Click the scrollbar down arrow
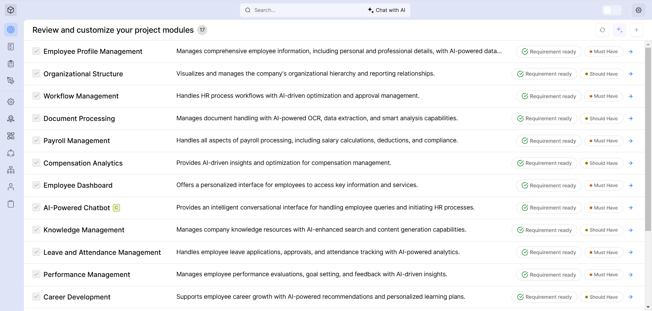 coord(648,307)
